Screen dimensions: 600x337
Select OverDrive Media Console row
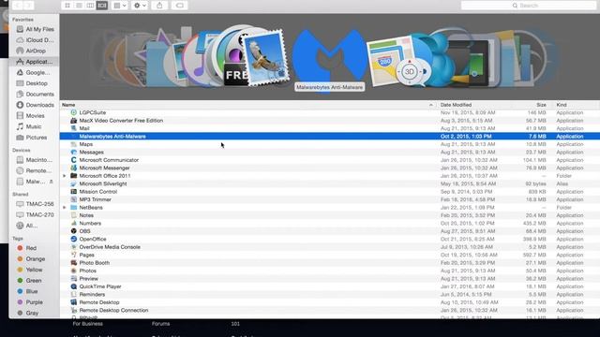pos(329,247)
